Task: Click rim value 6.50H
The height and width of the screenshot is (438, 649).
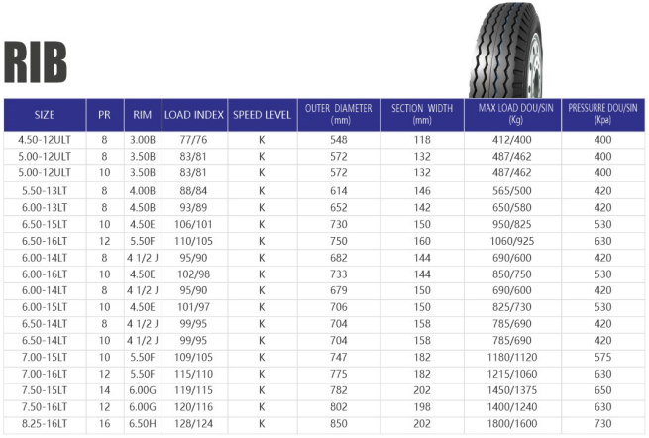Action: 143,424
